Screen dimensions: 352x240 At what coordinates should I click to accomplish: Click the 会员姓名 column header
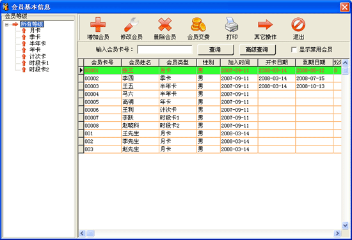[140, 63]
